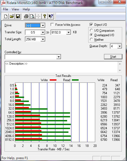Viewport: 127px width, 161px height.
Task: Activate the context help arrow icon
Action: [x=51, y=16]
